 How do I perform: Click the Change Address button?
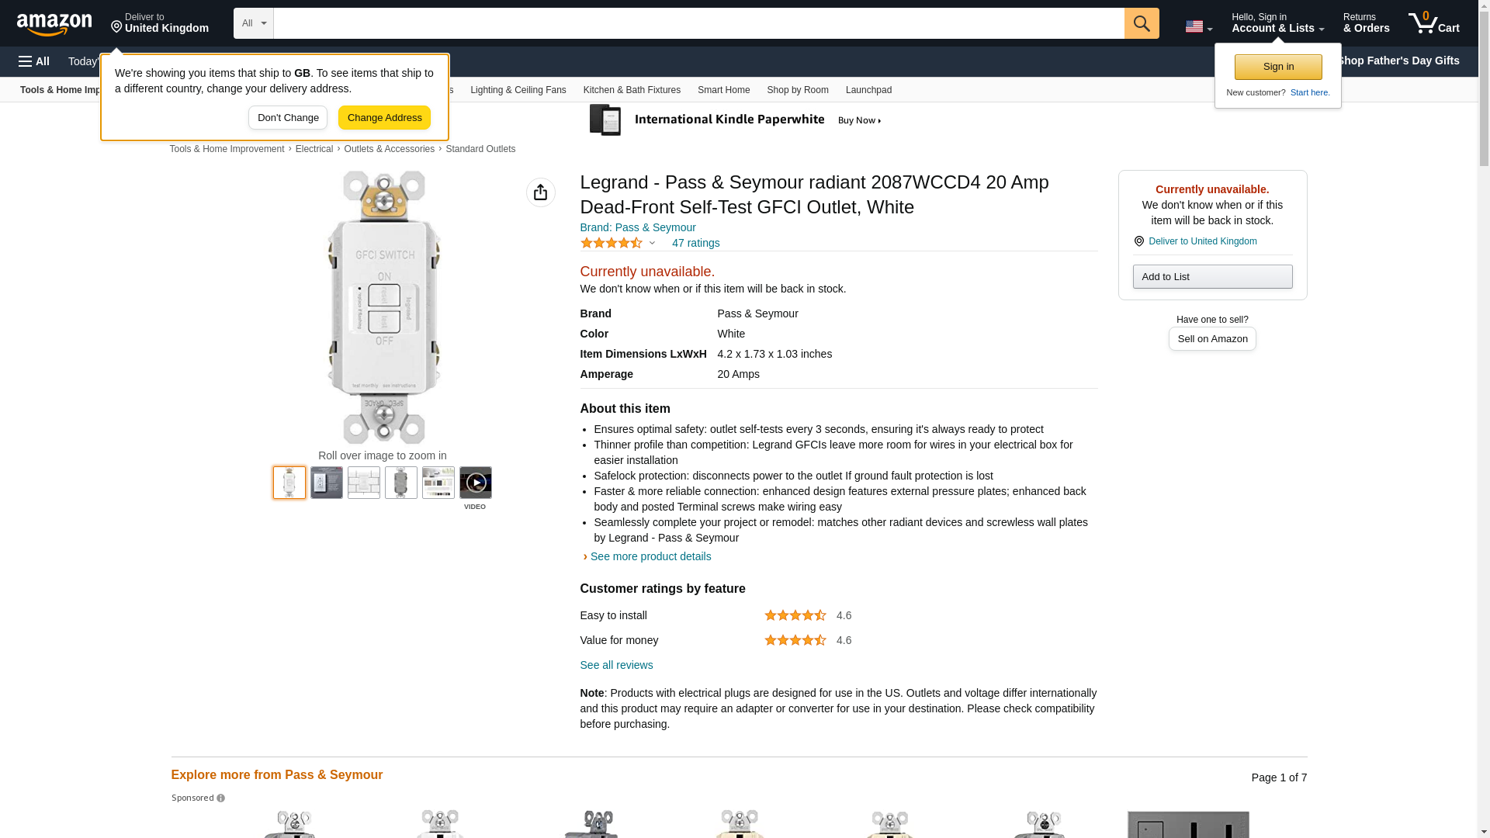click(x=384, y=118)
